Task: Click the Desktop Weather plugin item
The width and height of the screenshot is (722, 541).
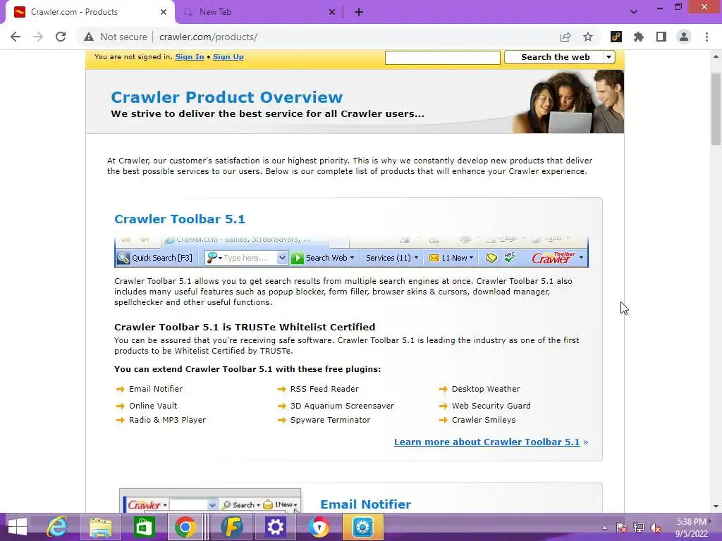Action: click(486, 389)
